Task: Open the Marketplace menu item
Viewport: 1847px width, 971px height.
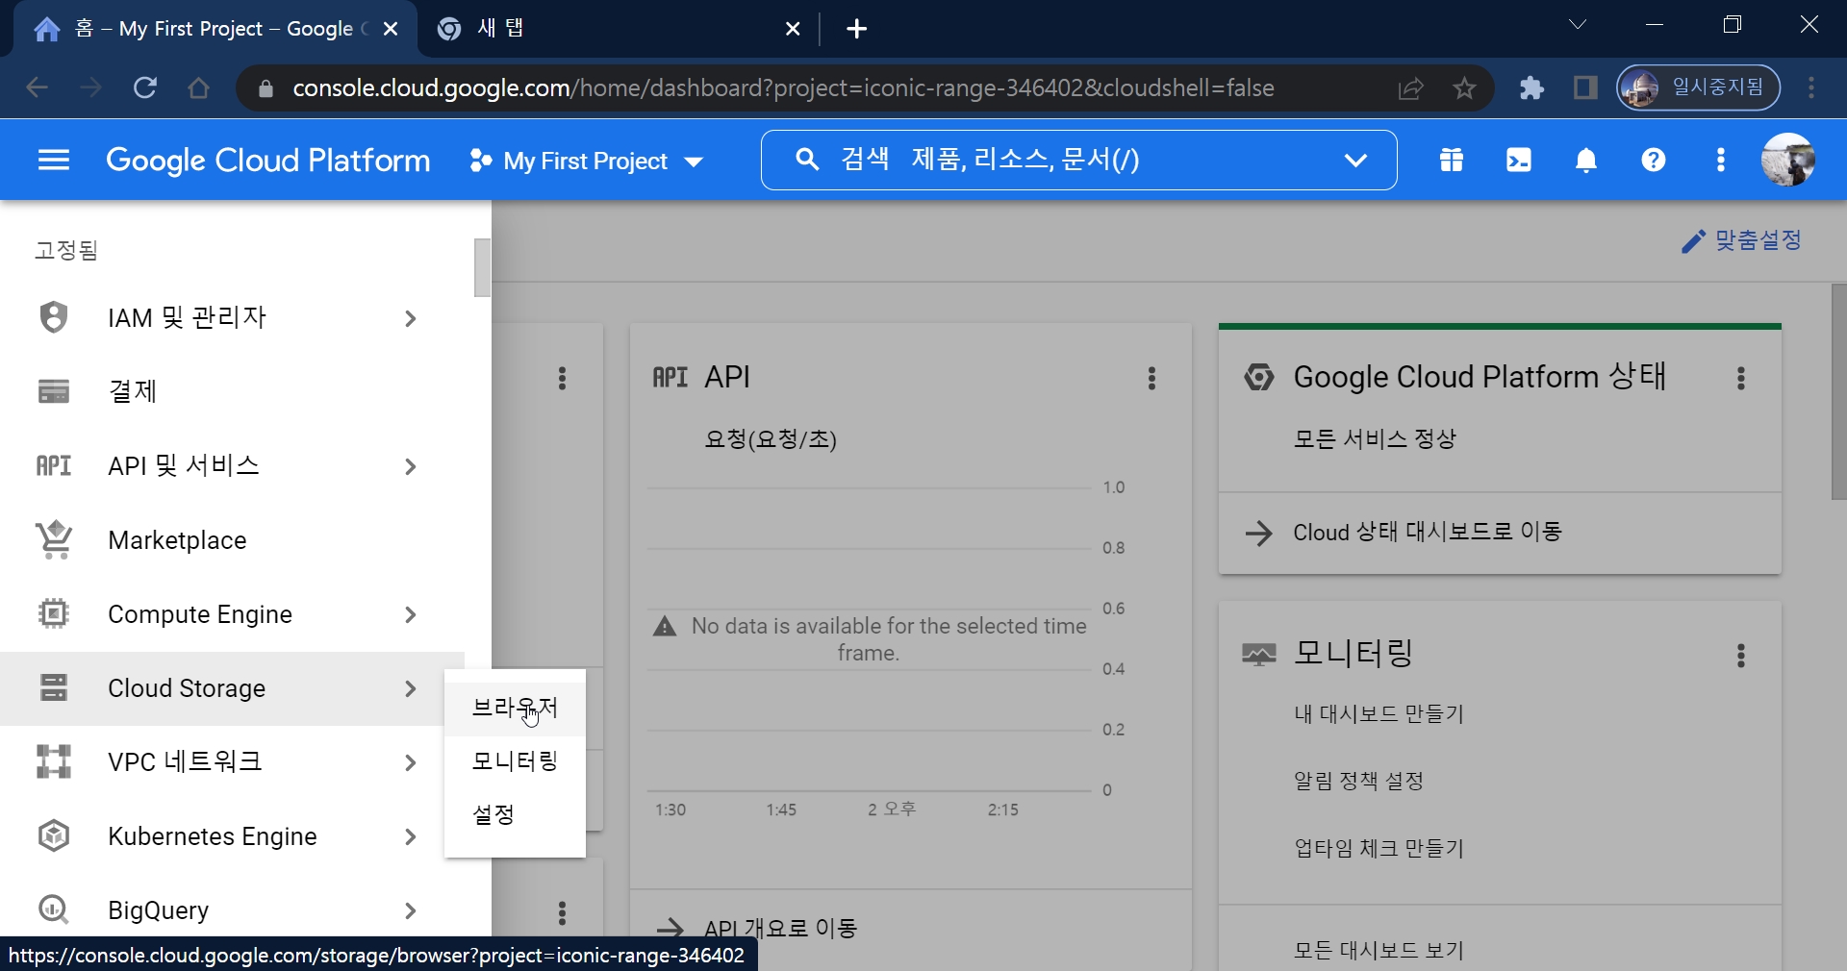Action: [231, 540]
